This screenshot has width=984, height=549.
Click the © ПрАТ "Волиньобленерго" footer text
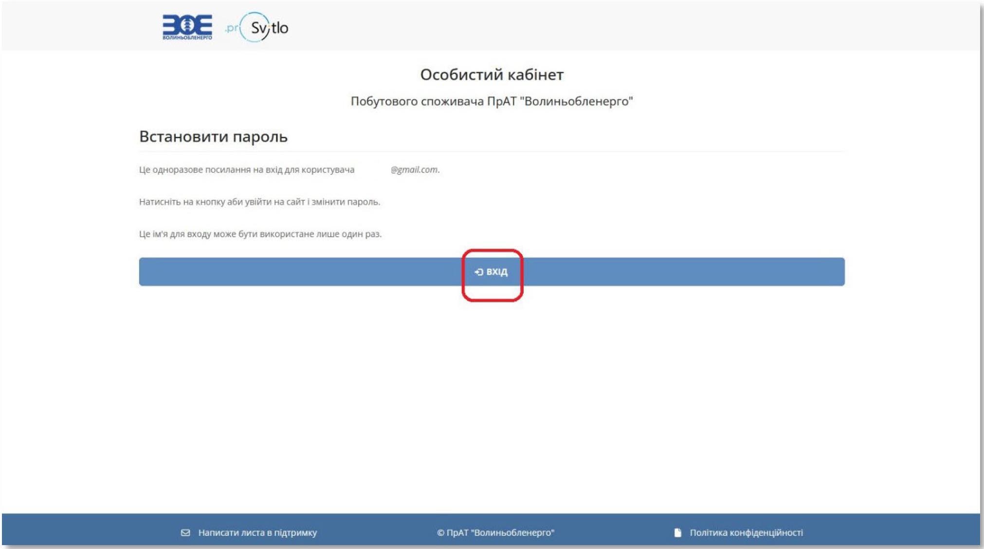[x=495, y=532]
